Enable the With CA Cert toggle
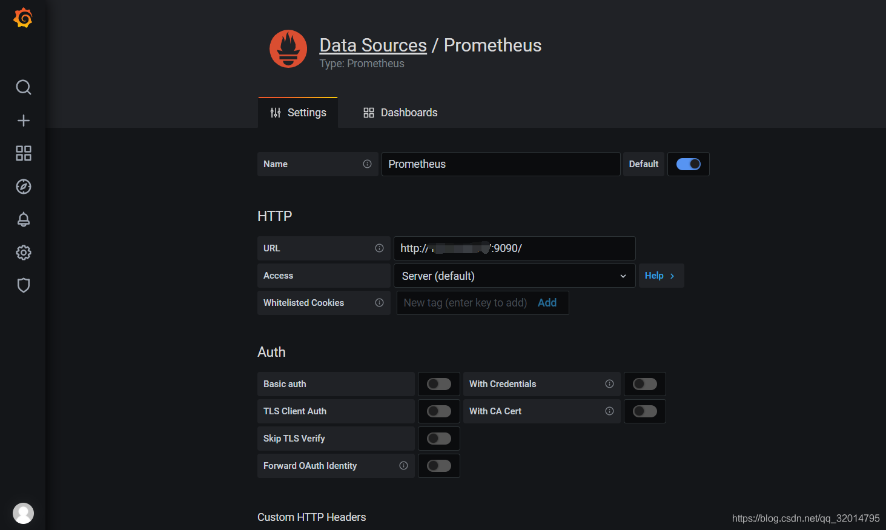Viewport: 886px width, 530px height. (x=644, y=411)
